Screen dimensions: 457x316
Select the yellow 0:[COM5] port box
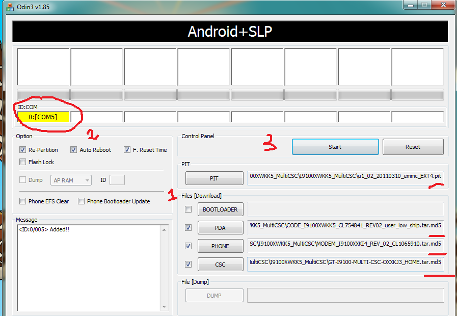pyautogui.click(x=43, y=117)
